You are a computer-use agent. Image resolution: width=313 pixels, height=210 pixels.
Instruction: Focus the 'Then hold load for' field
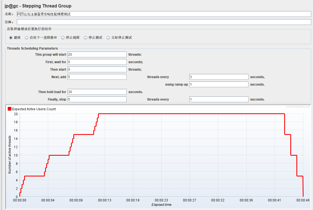click(97, 92)
